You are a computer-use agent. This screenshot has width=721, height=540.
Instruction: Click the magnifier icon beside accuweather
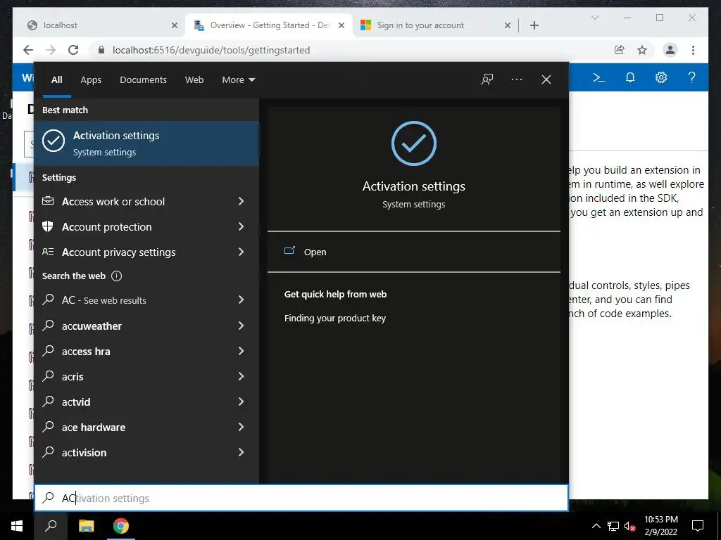pos(48,326)
